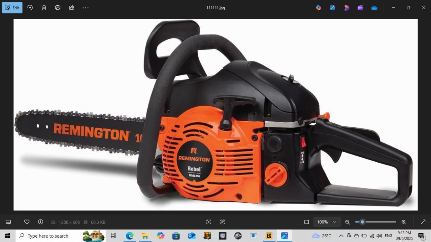The height and width of the screenshot is (242, 431).
Task: Switch the ENG input language
Action: [389, 236]
